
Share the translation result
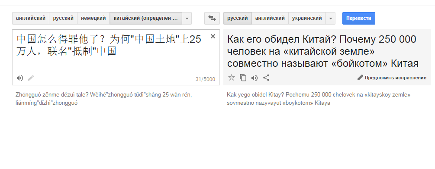[266, 78]
